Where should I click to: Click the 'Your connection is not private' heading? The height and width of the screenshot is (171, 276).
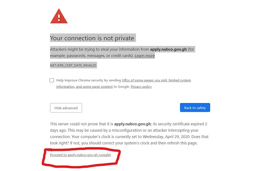(92, 38)
